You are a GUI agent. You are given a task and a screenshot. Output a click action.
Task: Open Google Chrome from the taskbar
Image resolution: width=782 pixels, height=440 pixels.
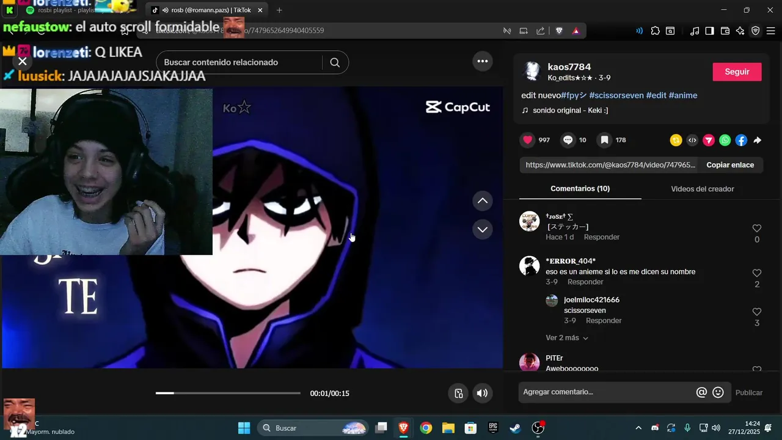tap(426, 428)
